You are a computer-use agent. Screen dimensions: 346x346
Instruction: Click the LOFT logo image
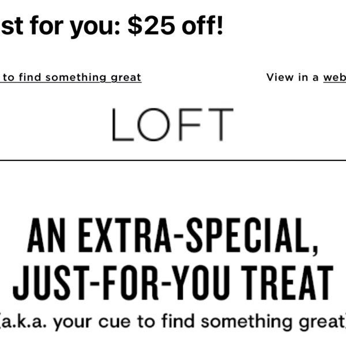coord(173,125)
